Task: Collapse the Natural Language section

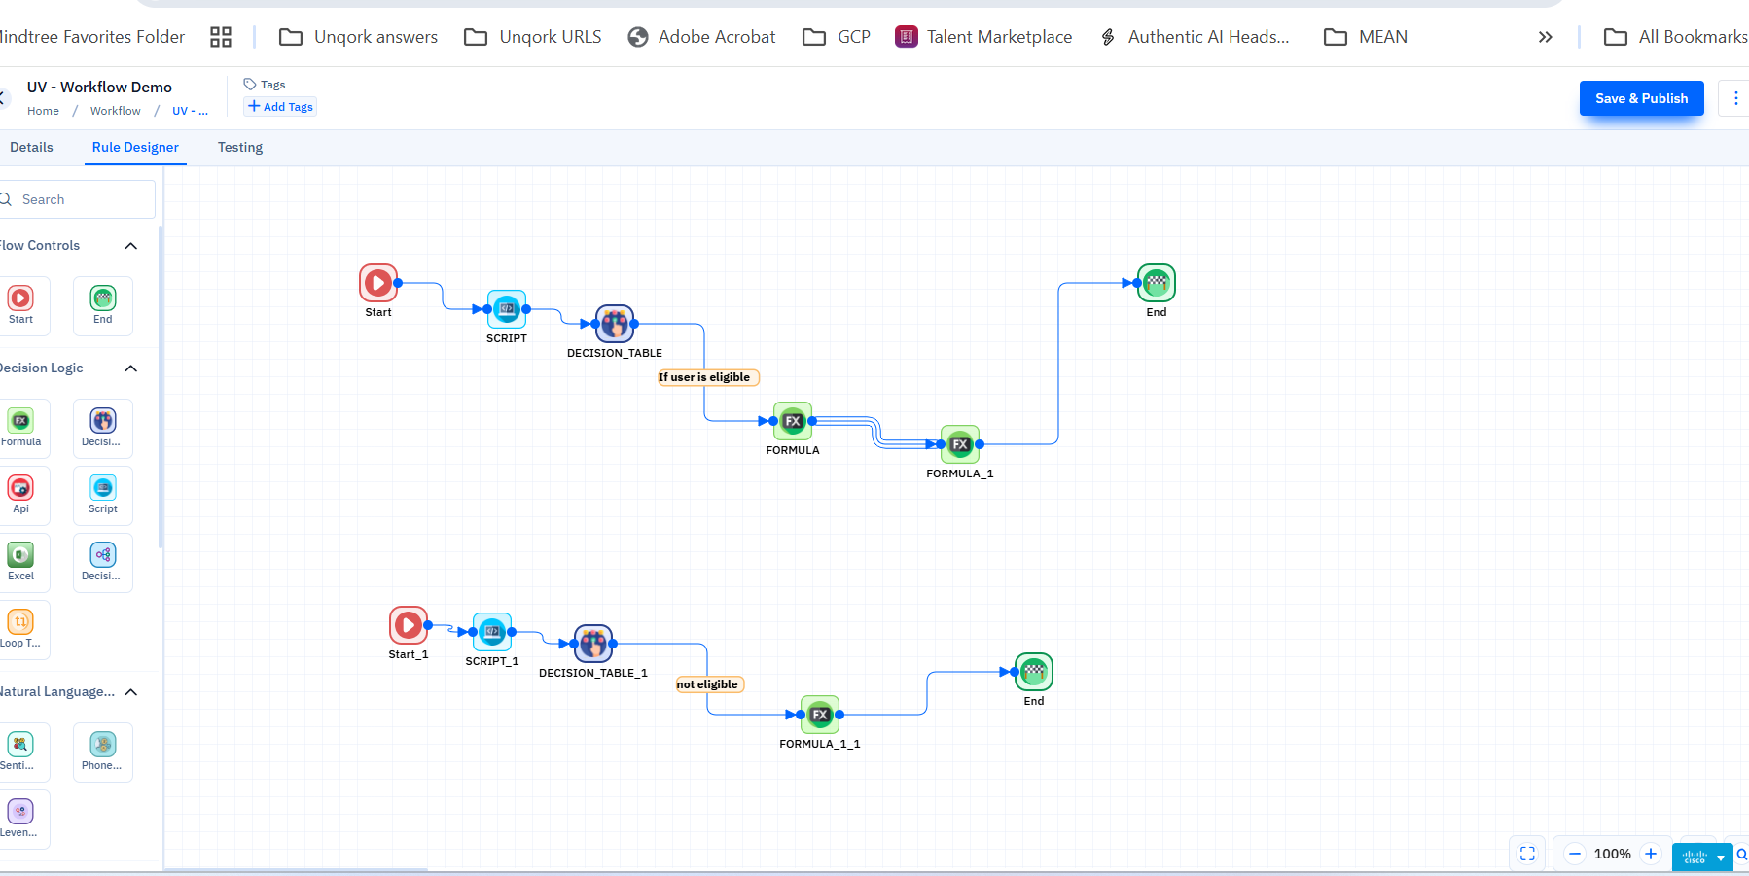Action: (131, 692)
